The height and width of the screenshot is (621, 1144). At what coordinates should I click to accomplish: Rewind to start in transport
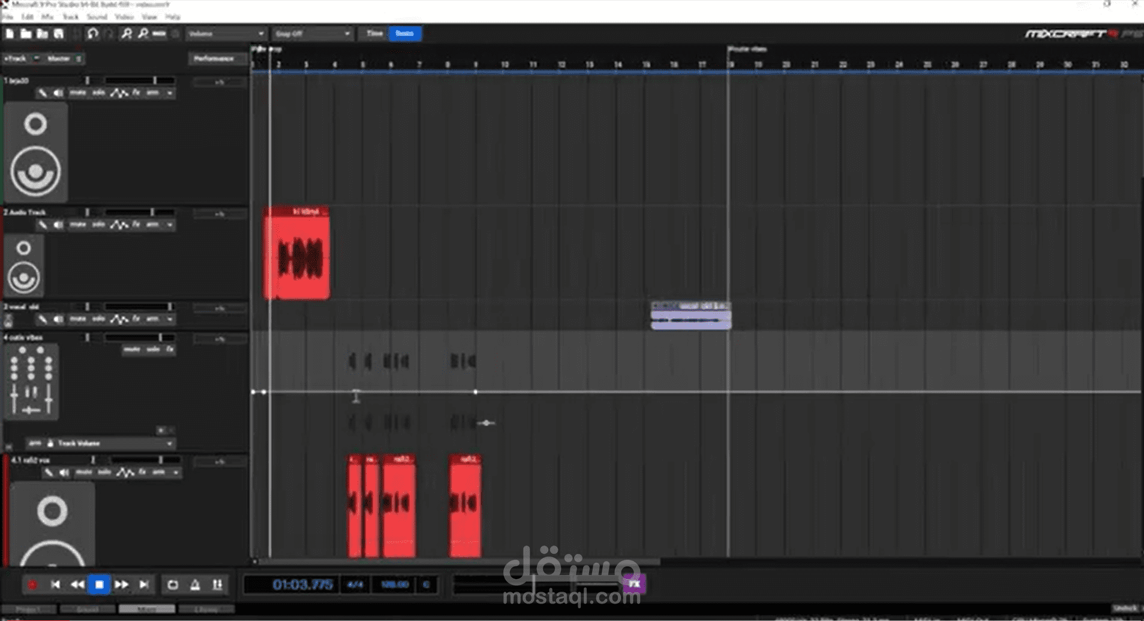pyautogui.click(x=55, y=584)
